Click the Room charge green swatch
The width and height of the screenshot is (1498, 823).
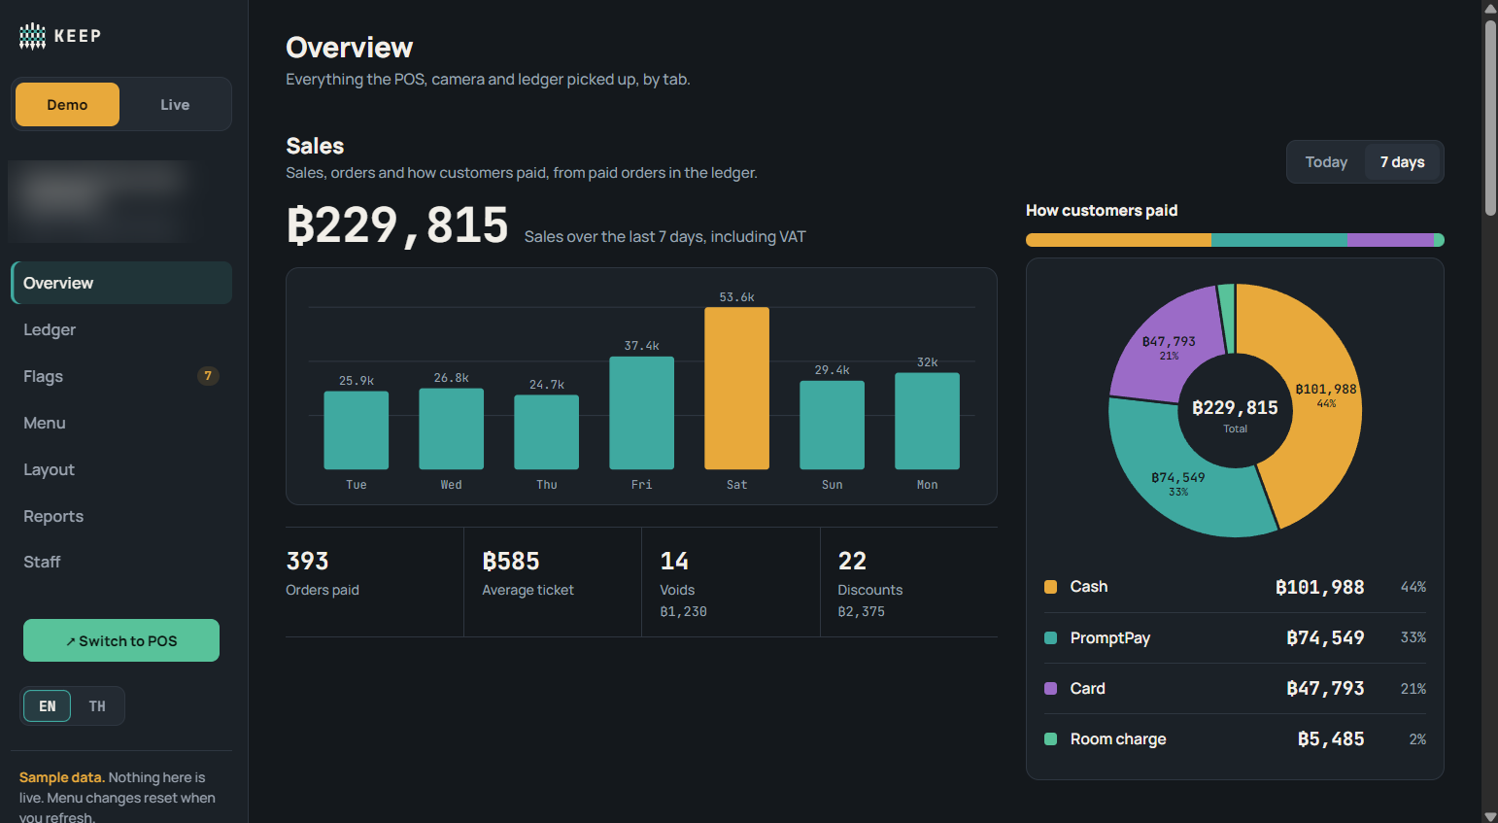[x=1050, y=738]
